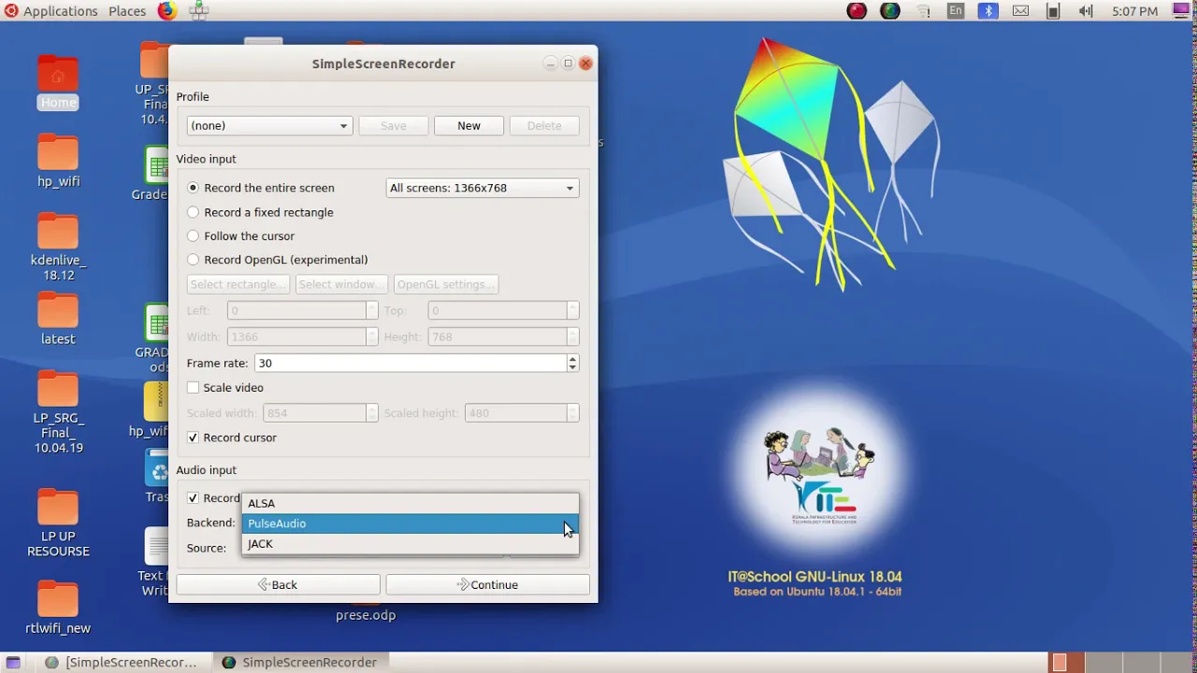
Task: Open the Wi-Fi network indicator
Action: pos(923,11)
